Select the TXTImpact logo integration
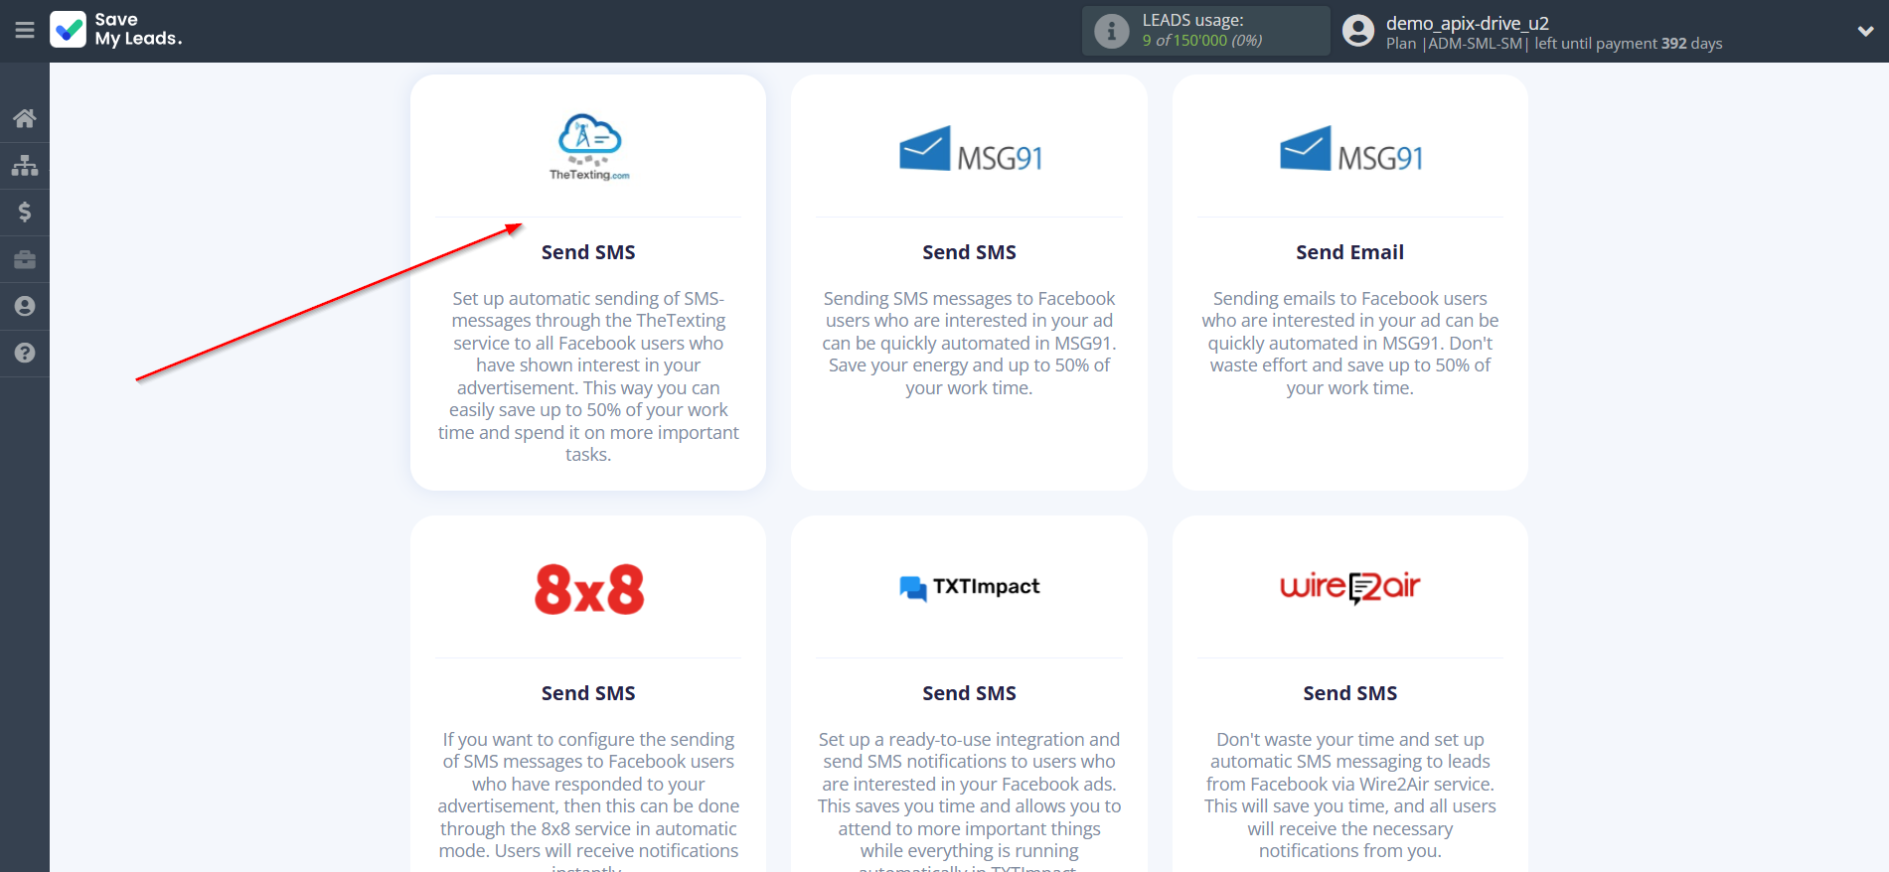The width and height of the screenshot is (1889, 872). click(x=969, y=587)
